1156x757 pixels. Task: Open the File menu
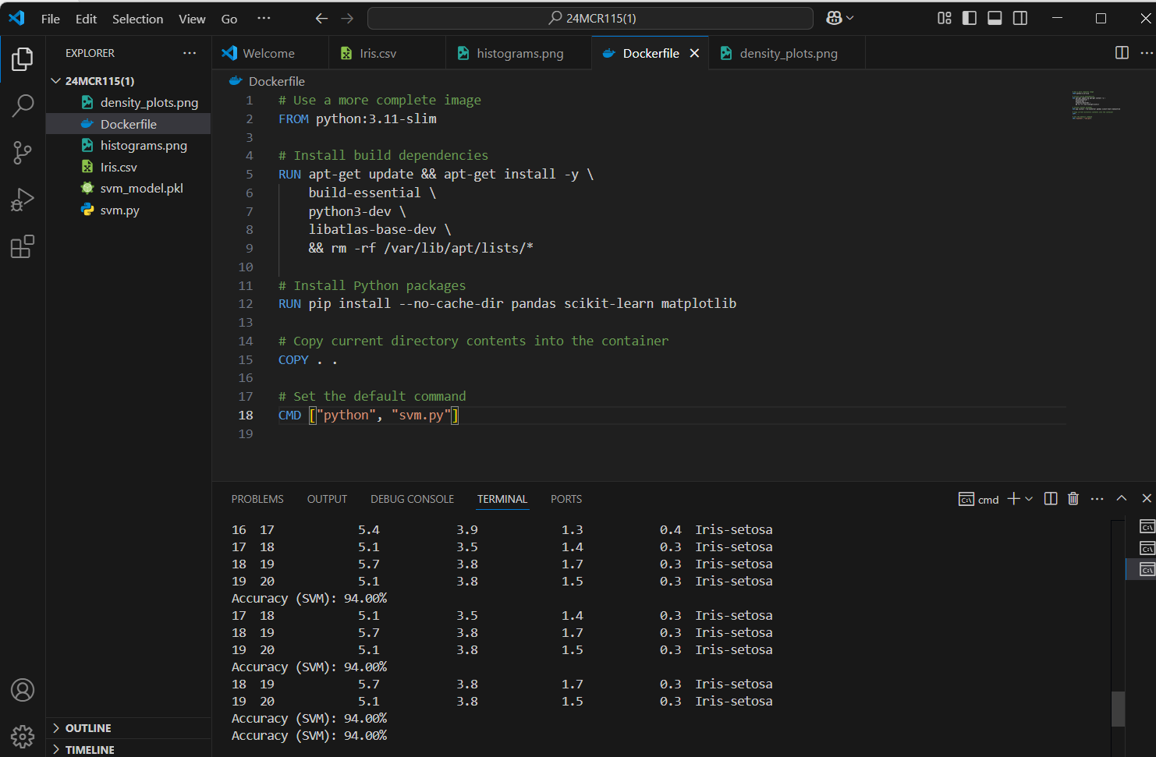click(51, 19)
